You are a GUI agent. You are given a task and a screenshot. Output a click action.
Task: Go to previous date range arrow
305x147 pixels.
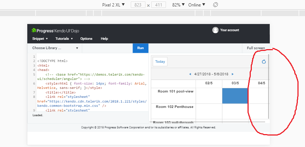click(x=190, y=74)
